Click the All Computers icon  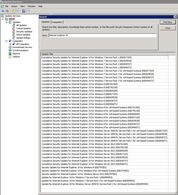14,44
